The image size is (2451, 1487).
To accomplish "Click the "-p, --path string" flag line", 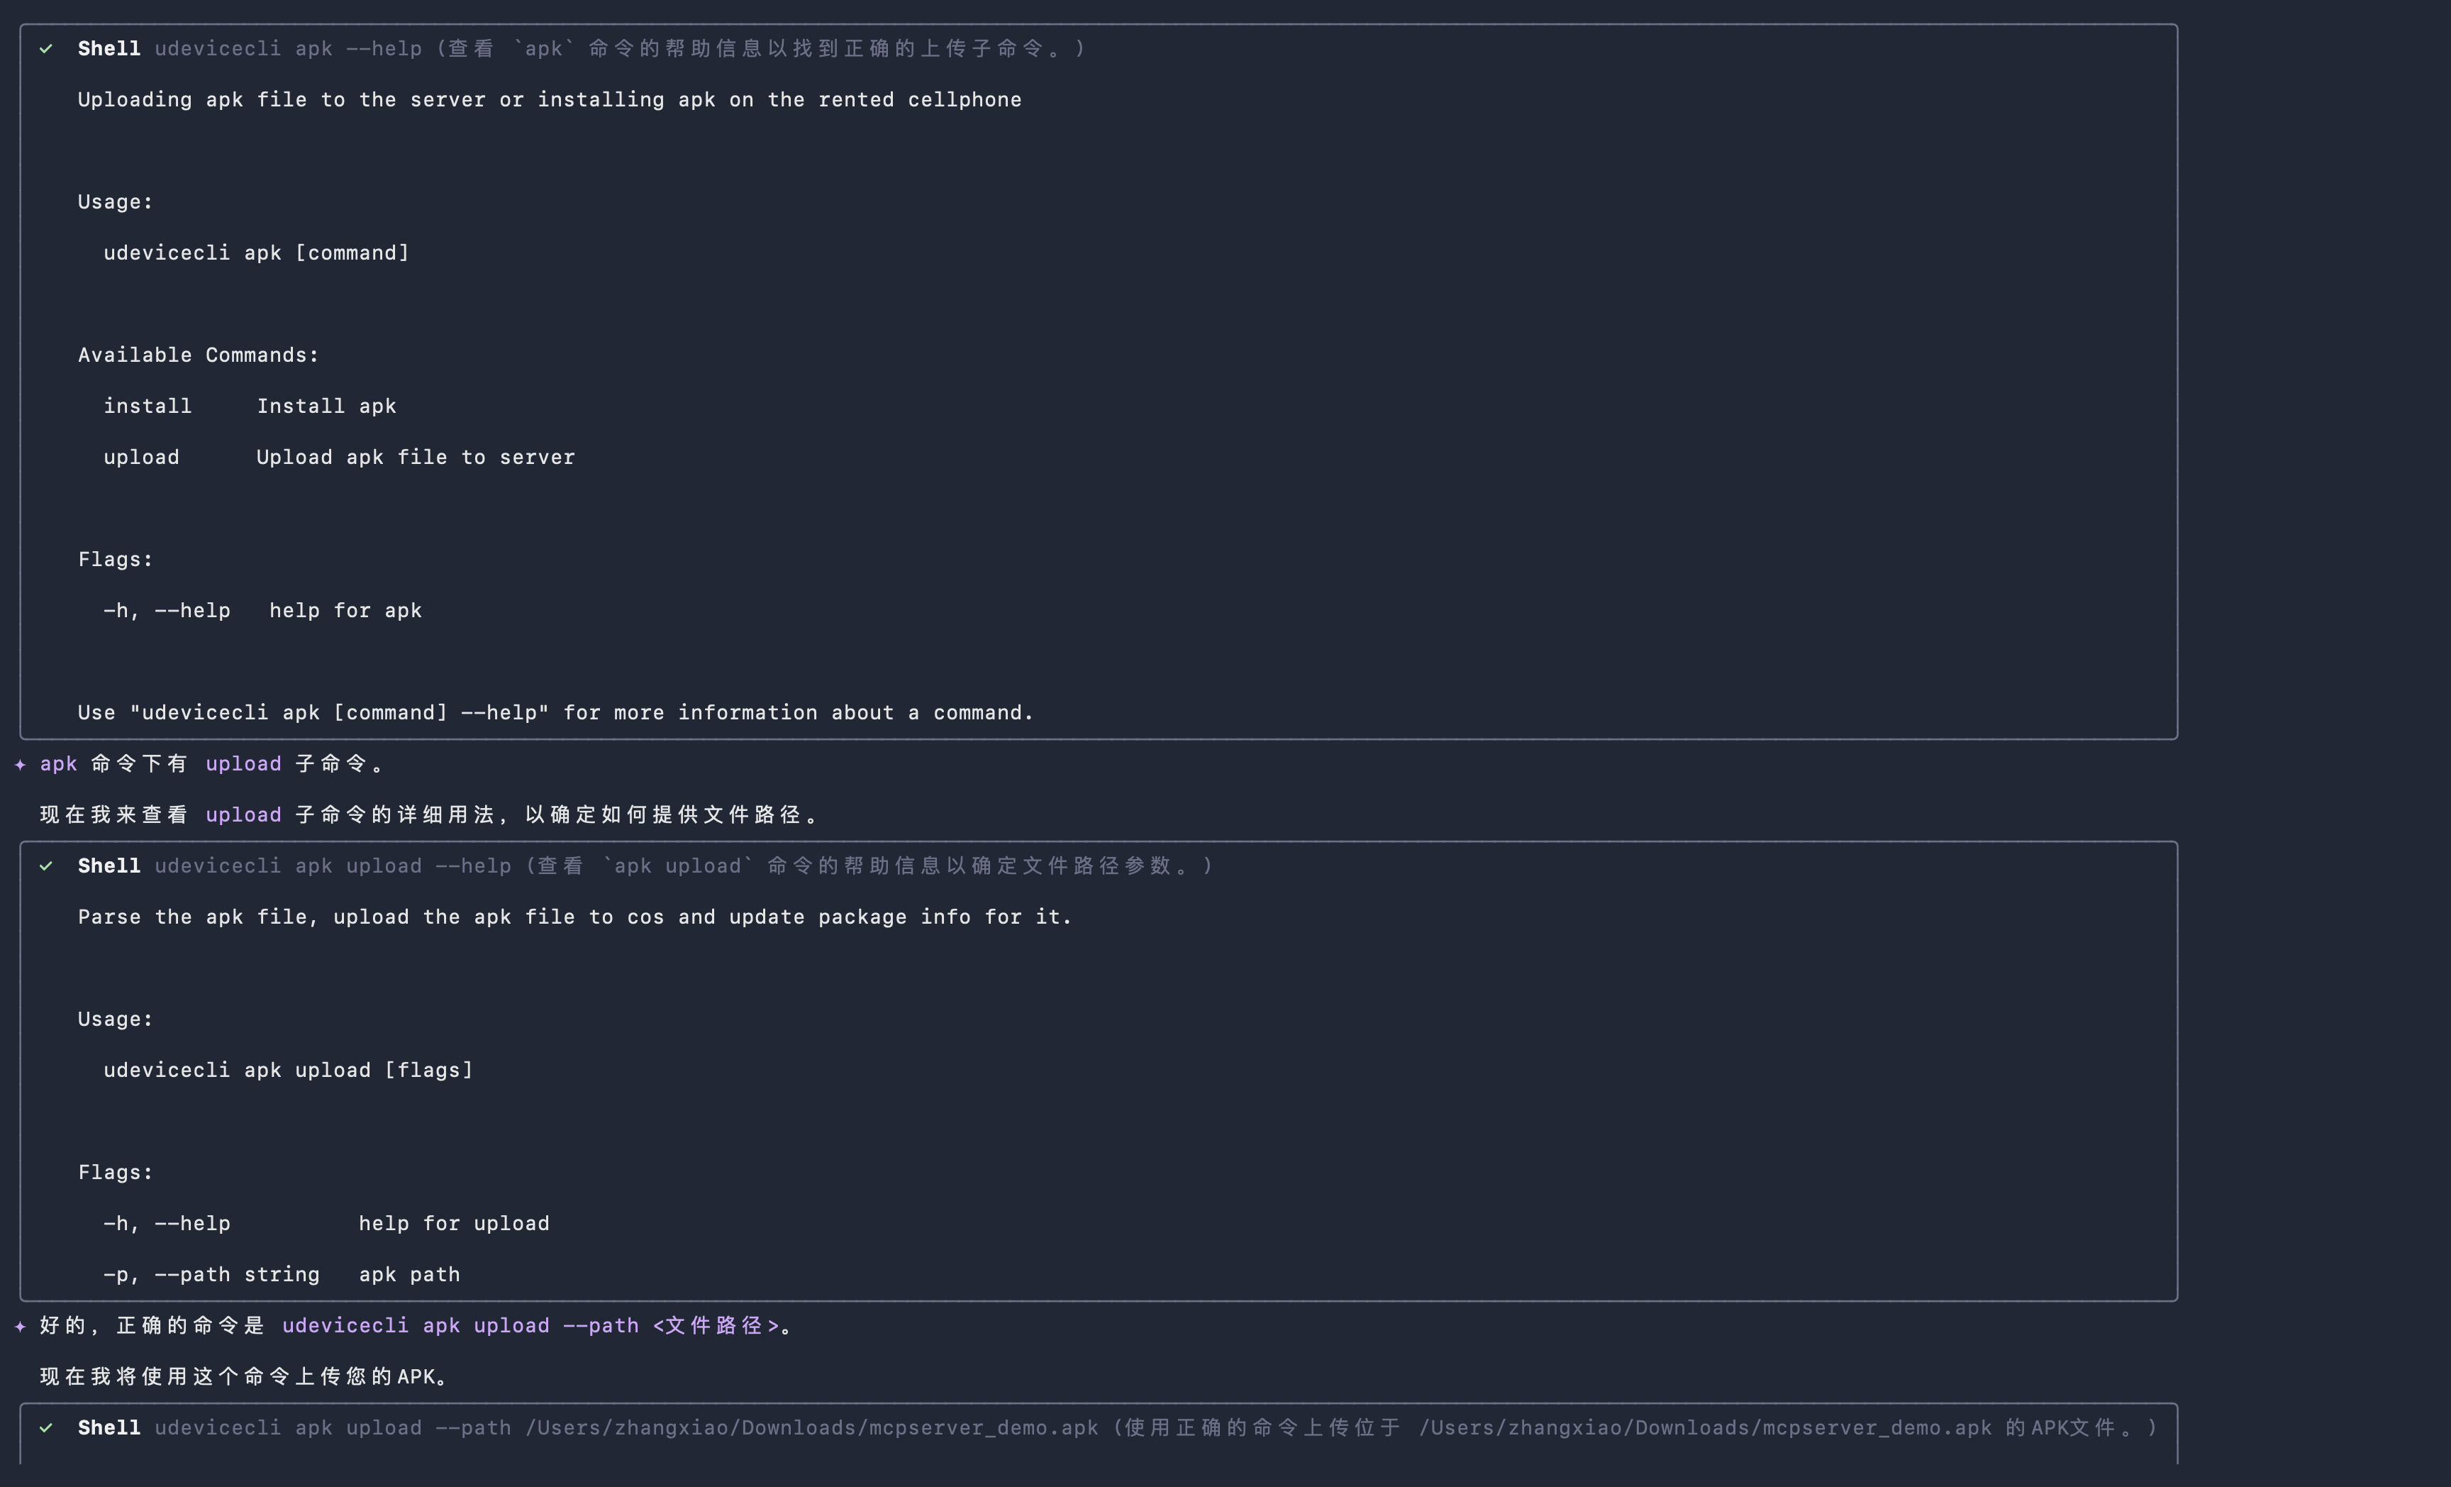I will point(211,1275).
